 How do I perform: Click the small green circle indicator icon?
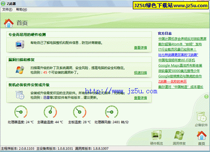tap(206, 97)
